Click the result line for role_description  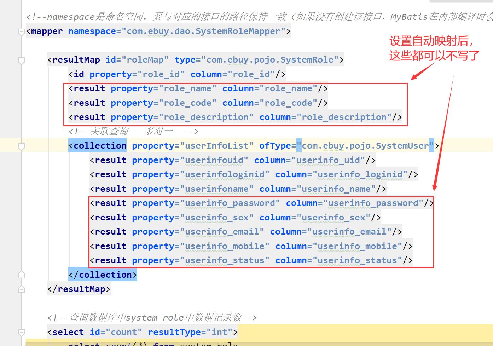click(x=235, y=117)
